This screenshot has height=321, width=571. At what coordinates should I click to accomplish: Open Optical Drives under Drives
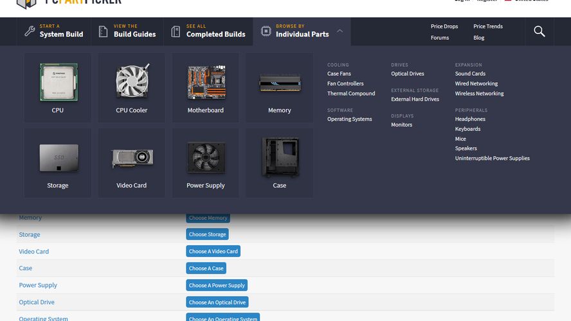tap(408, 73)
